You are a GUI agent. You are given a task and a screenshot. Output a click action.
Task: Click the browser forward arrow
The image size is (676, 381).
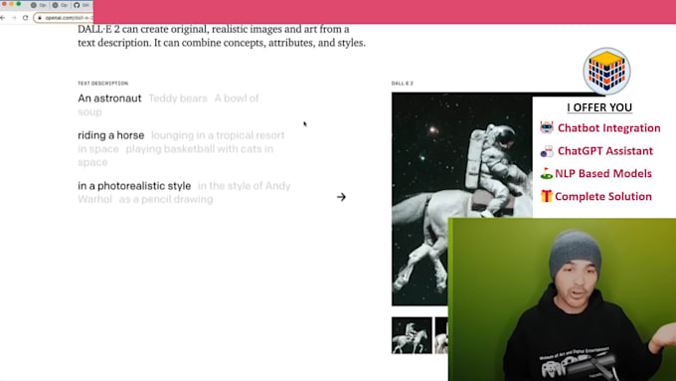tap(14, 18)
